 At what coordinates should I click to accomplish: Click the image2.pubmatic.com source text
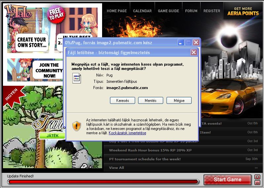point(127,88)
